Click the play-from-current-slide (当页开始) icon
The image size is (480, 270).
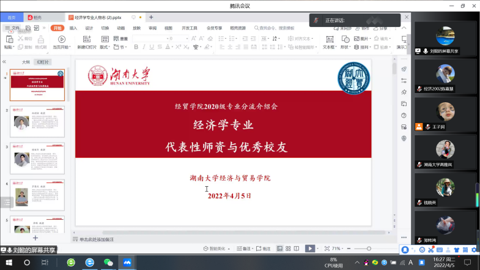click(x=62, y=39)
